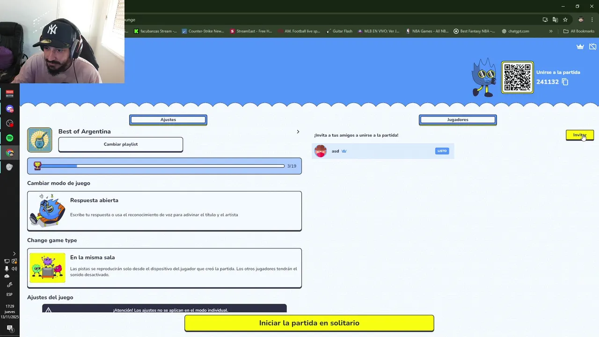Copy the game code 241132

point(565,82)
